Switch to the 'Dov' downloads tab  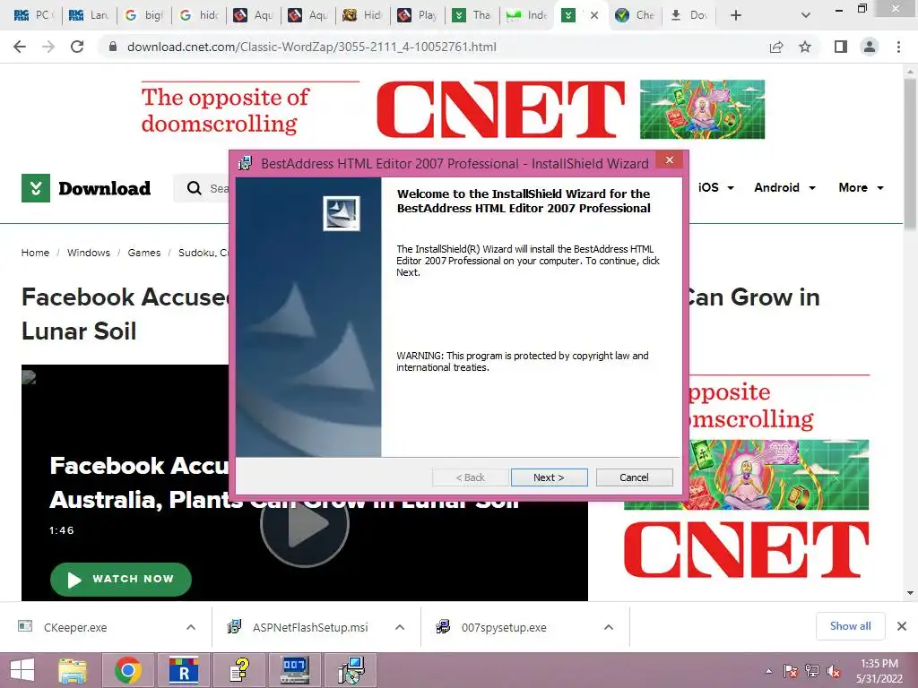coord(690,15)
